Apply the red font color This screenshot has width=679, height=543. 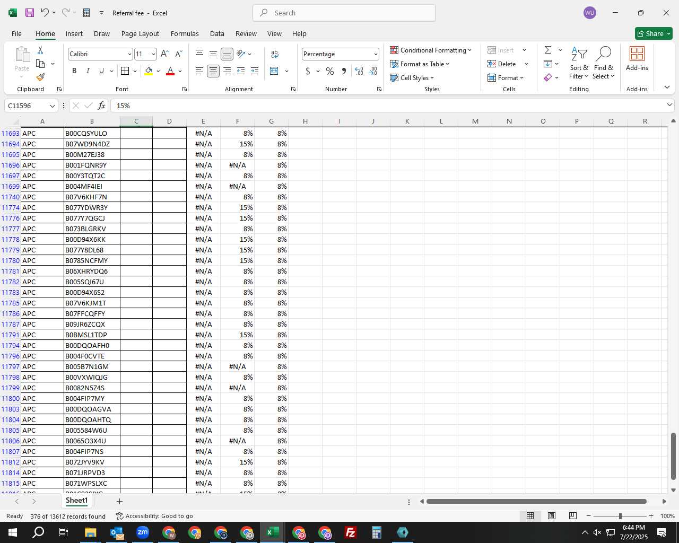click(170, 71)
